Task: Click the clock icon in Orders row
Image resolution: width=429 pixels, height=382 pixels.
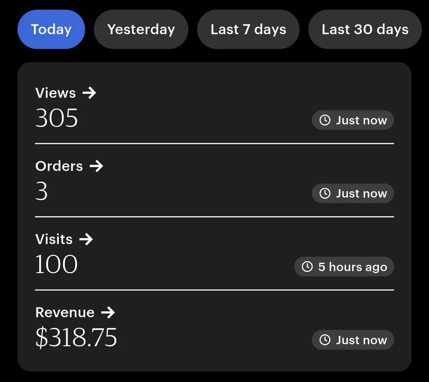Action: pyautogui.click(x=325, y=194)
